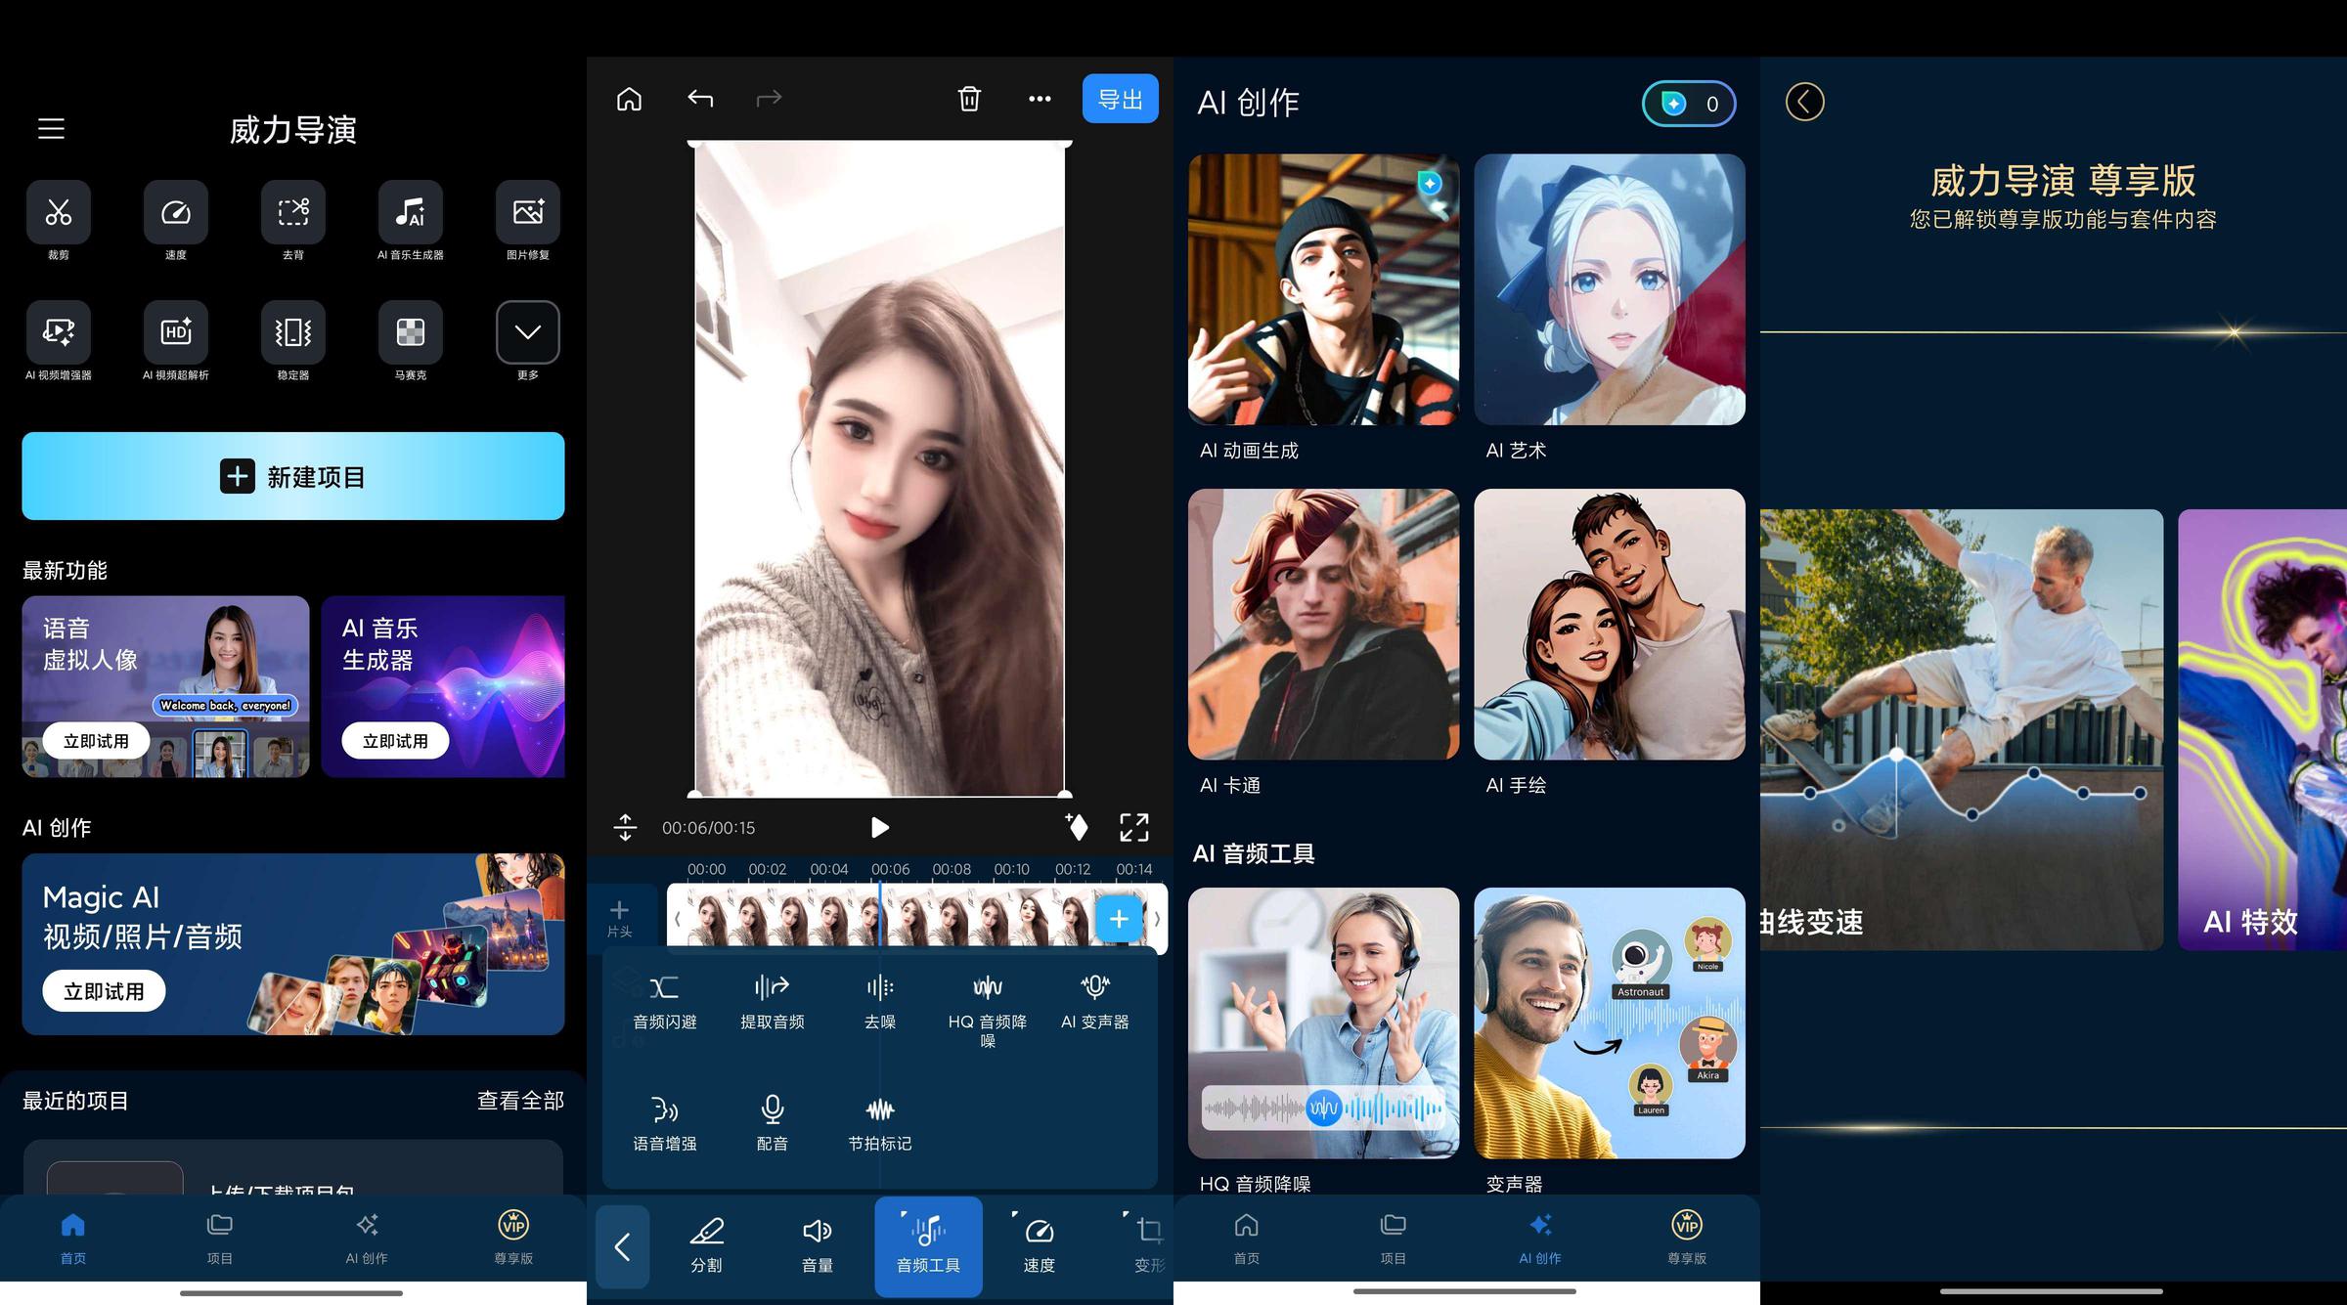This screenshot has width=2347, height=1305.
Task: Add a 片头 intro clip
Action: tap(619, 918)
